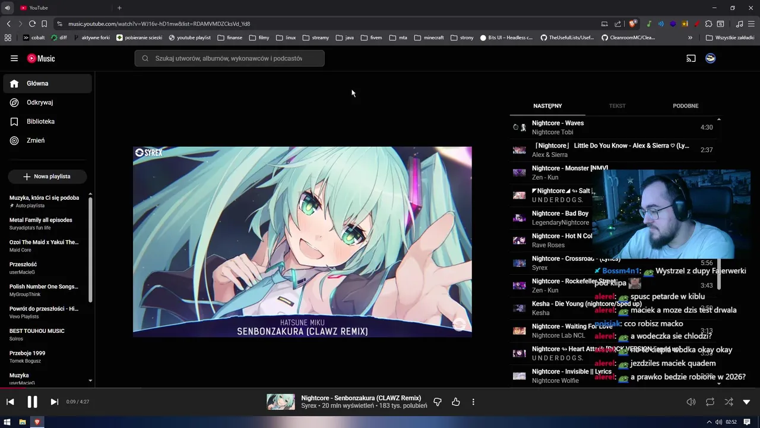
Task: Open the minecraft bookmarks folder
Action: (429, 37)
